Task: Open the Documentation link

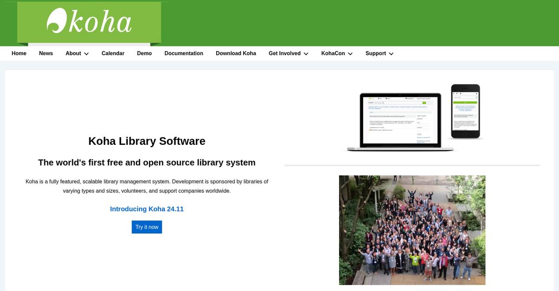Action: 184,53
